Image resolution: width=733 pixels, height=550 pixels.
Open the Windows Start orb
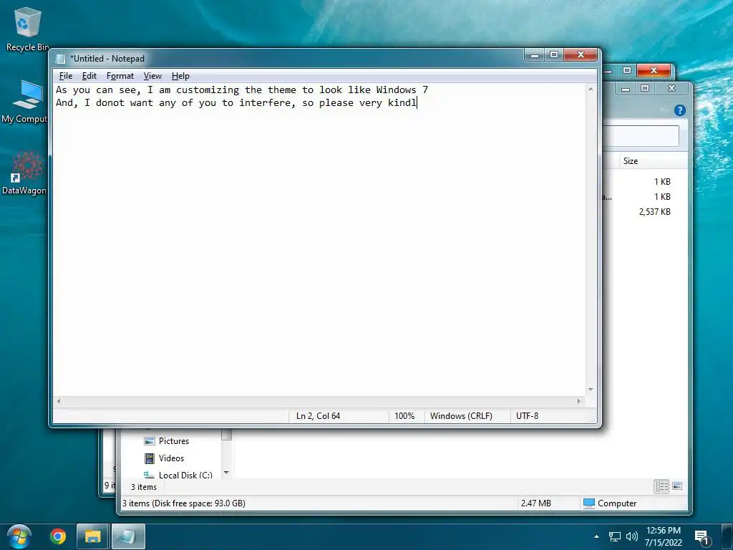pyautogui.click(x=19, y=536)
